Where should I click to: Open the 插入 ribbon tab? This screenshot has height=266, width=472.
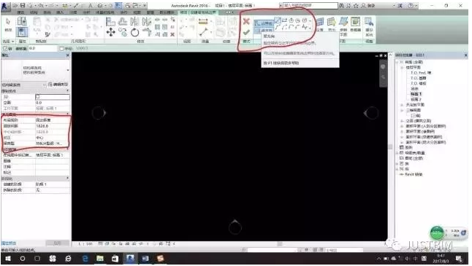coord(60,12)
